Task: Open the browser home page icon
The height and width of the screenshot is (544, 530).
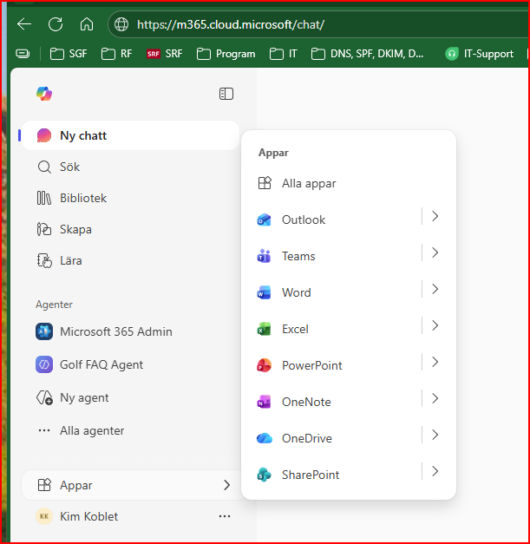Action: (87, 24)
